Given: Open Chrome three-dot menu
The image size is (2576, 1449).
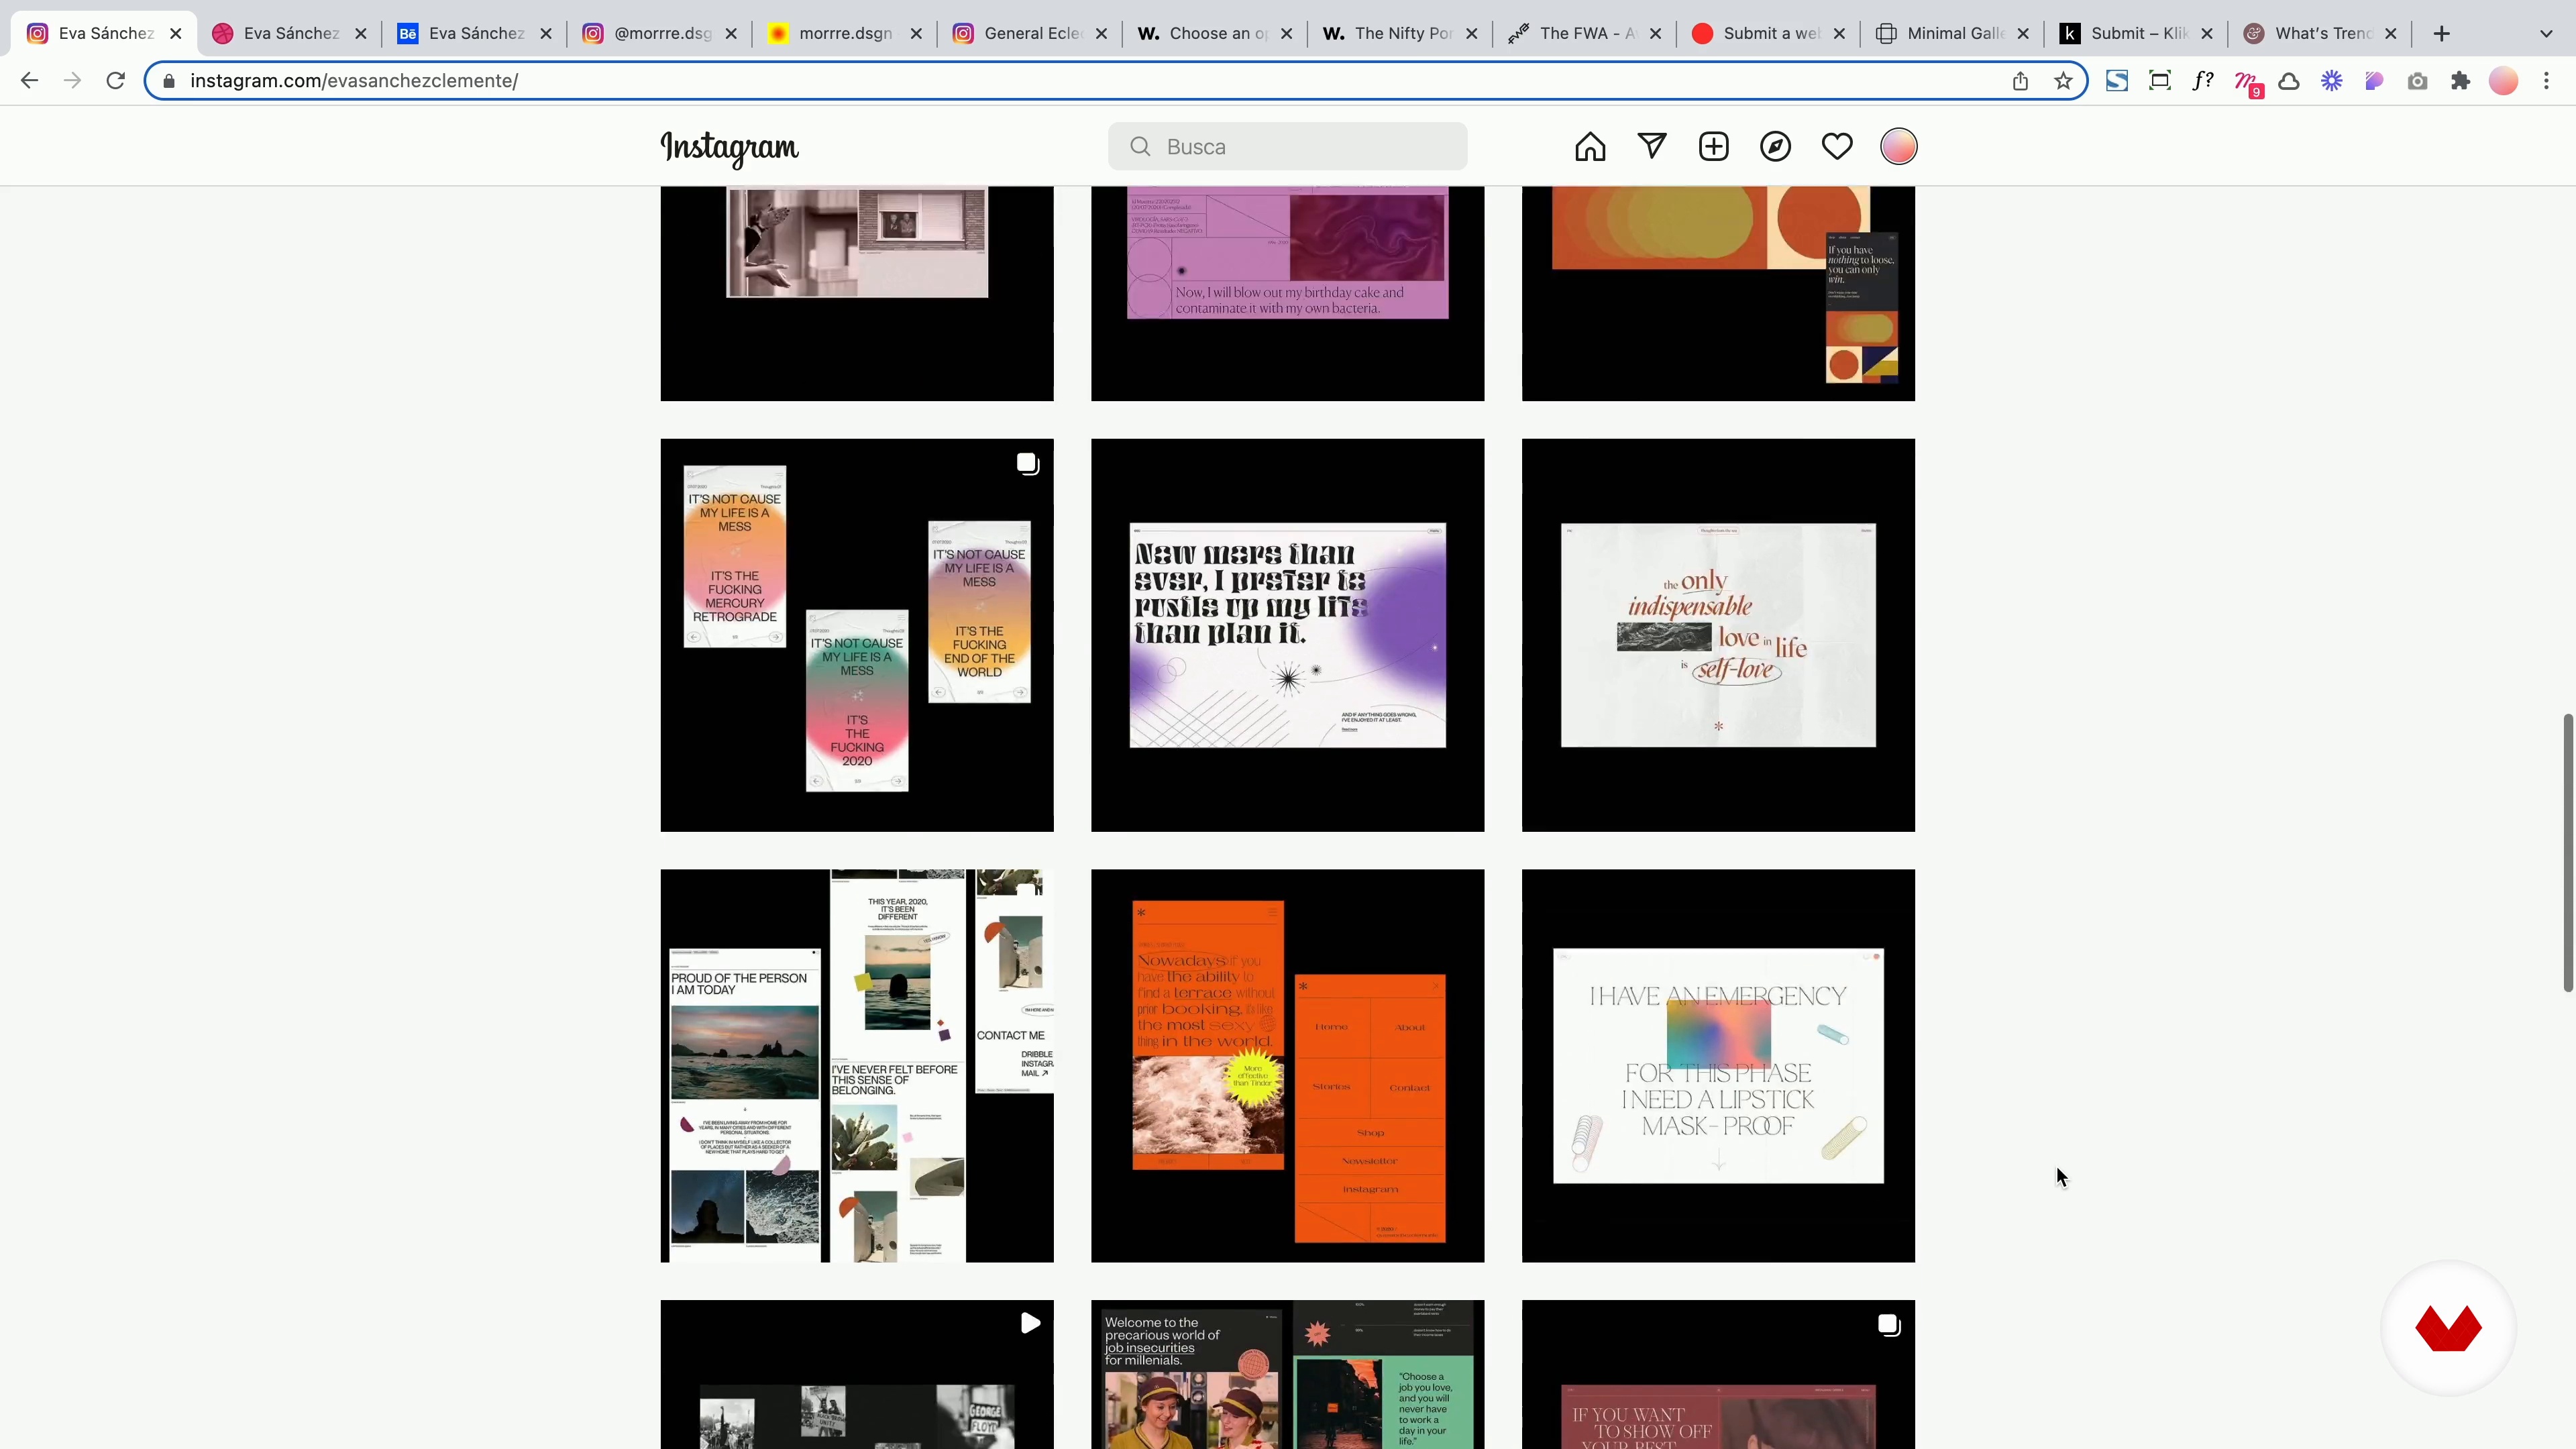Looking at the screenshot, I should tap(2546, 81).
